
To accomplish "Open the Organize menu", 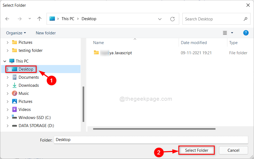I will [16, 33].
